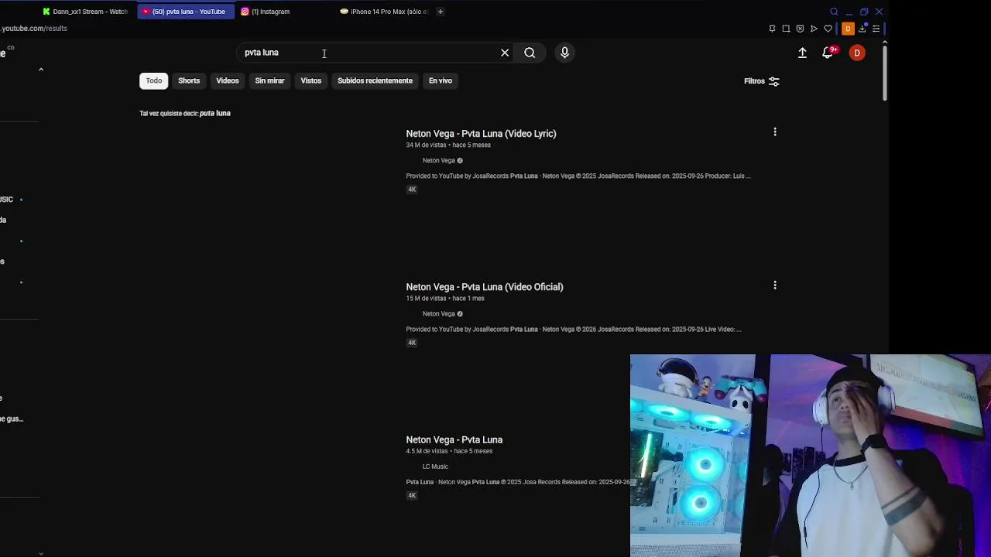Collapse sidebar with the up chevron
Screen dimensions: 991x557
[x=41, y=70]
